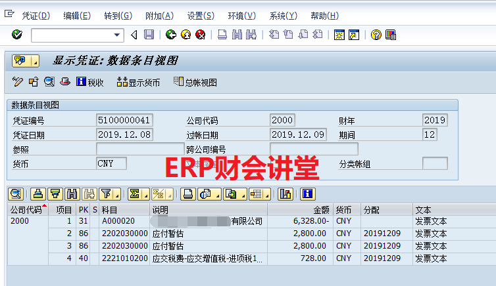The height and width of the screenshot is (286, 496).
Task: Click the Print icon in standard toolbar
Action: tap(222, 35)
